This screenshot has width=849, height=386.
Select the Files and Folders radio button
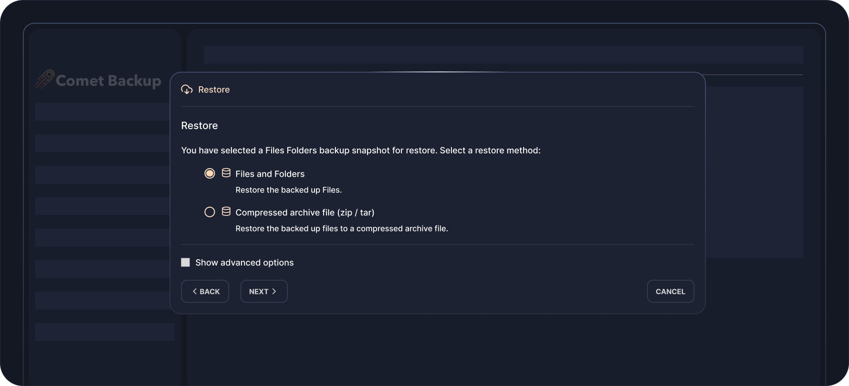click(x=210, y=173)
